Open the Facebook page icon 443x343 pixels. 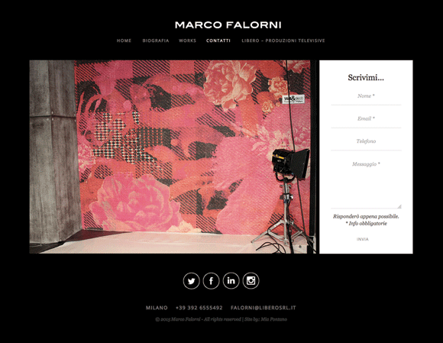tap(211, 281)
